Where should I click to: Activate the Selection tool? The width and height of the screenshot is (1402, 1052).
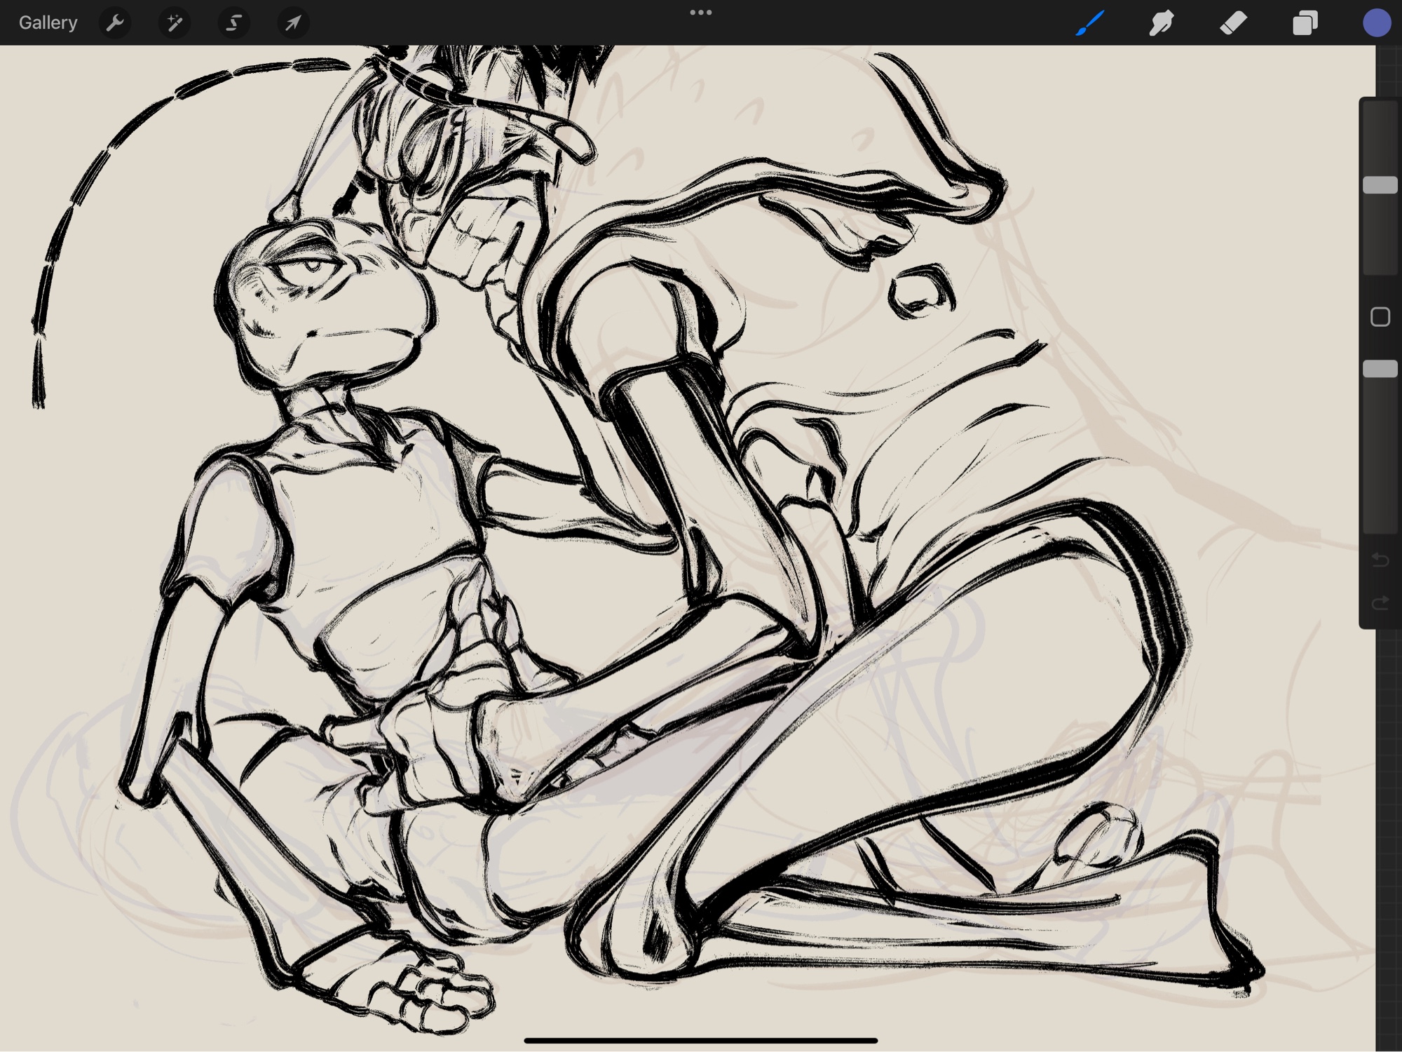(x=233, y=23)
